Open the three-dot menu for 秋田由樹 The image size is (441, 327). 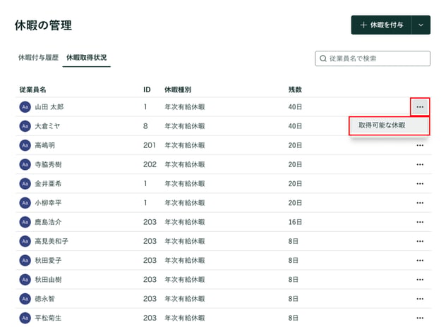click(x=420, y=280)
